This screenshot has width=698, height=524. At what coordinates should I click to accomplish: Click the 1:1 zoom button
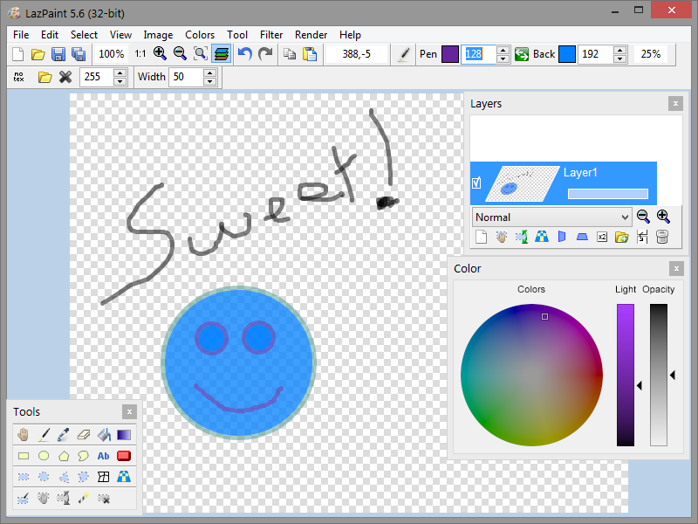pyautogui.click(x=140, y=54)
